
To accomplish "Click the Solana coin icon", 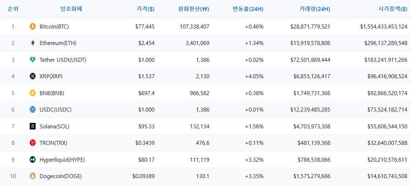I will point(33,127).
